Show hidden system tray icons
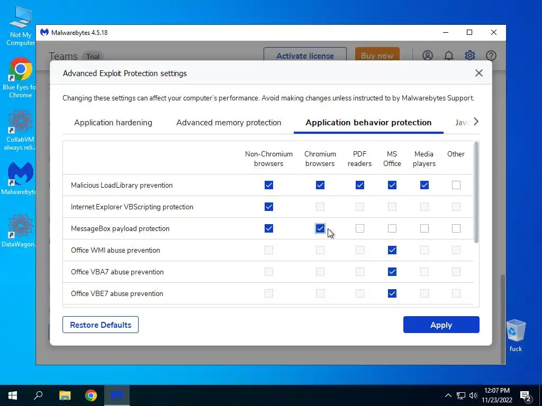Image resolution: width=542 pixels, height=406 pixels. pyautogui.click(x=448, y=395)
